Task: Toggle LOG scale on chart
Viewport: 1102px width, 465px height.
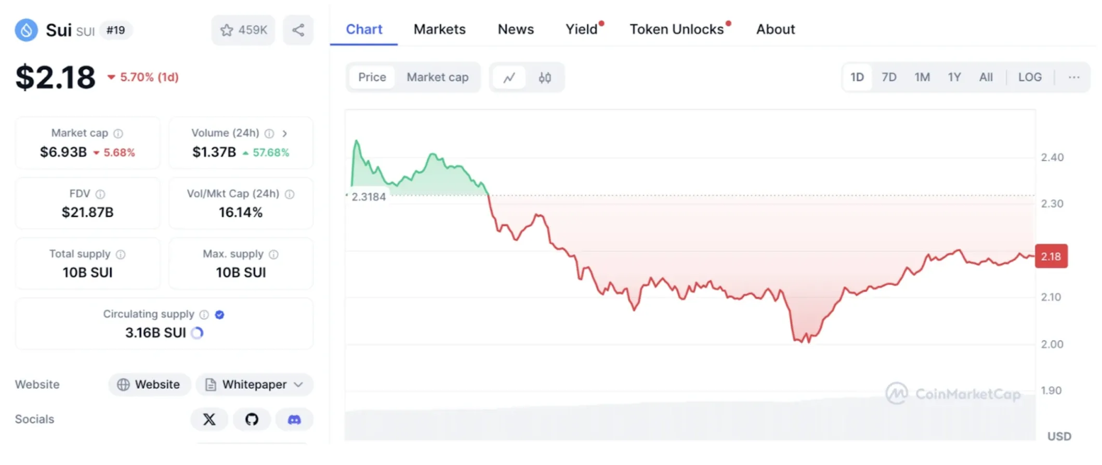Action: tap(1030, 77)
